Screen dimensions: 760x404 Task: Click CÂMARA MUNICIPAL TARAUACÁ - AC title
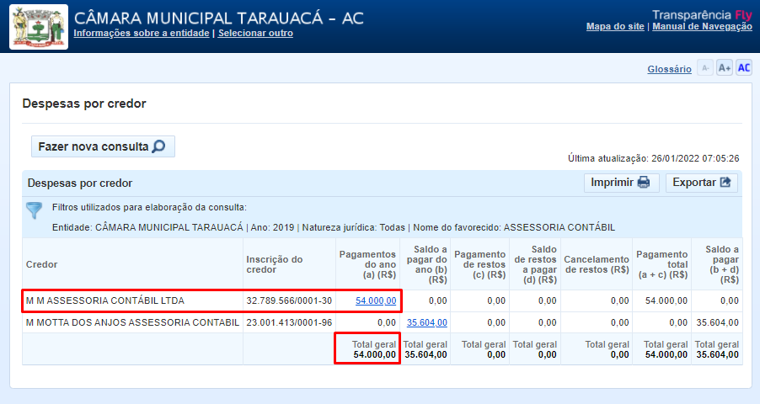click(x=218, y=18)
